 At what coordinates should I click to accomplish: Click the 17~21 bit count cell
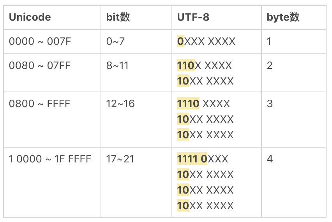(x=120, y=159)
